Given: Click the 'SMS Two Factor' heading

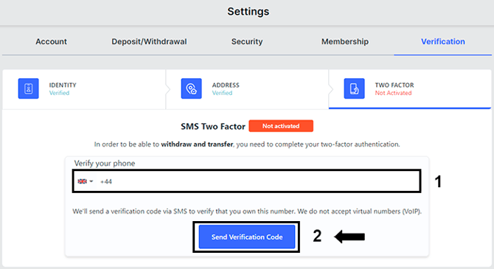Looking at the screenshot, I should tap(213, 126).
